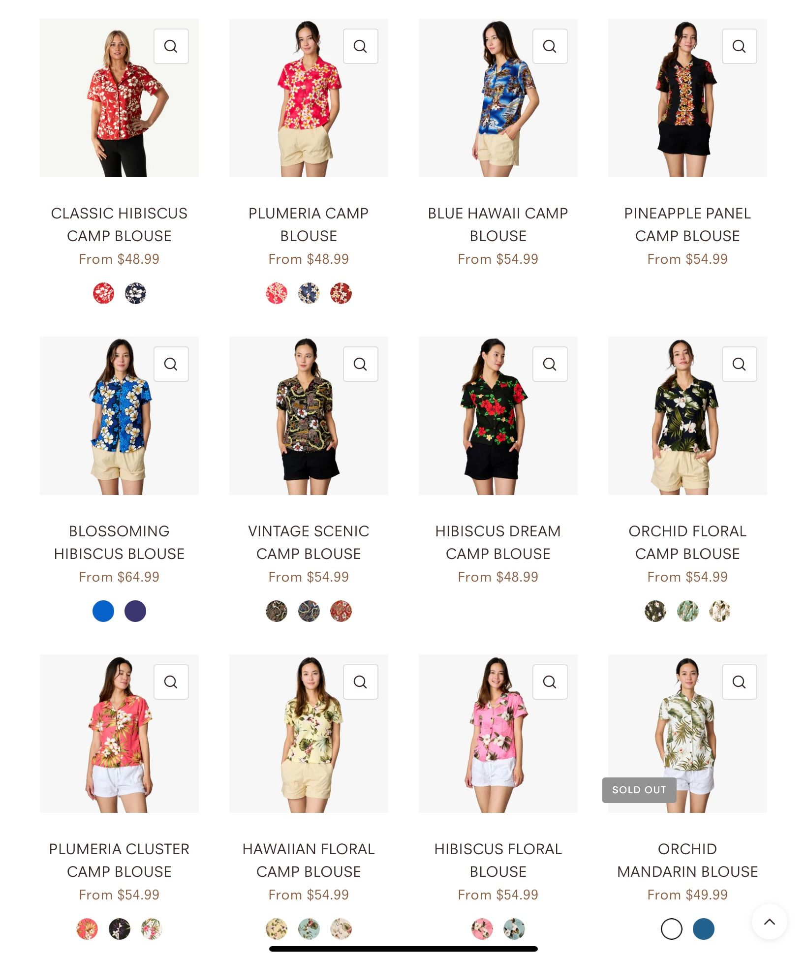Open quick view for Classic Hibiscus Camp Blouse
This screenshot has height=959, width=807.
(x=171, y=46)
